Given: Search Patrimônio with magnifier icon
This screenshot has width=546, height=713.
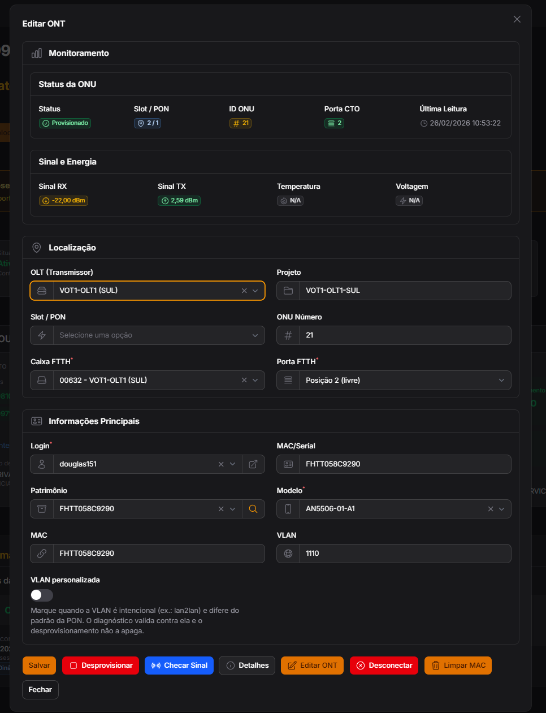Looking at the screenshot, I should coord(253,509).
